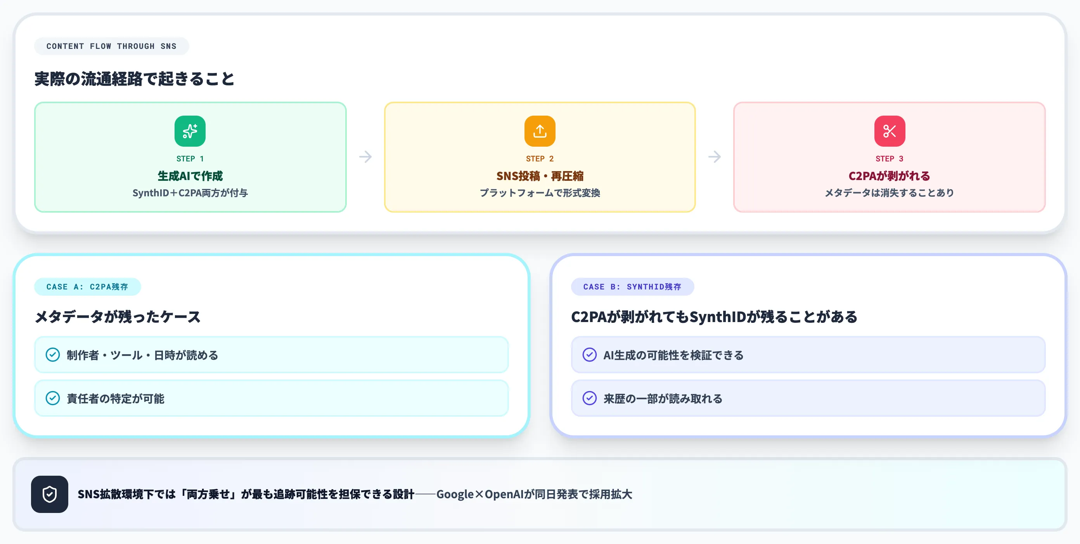Click the text メタデータは消失することあり
This screenshot has width=1080, height=544.
click(x=889, y=193)
